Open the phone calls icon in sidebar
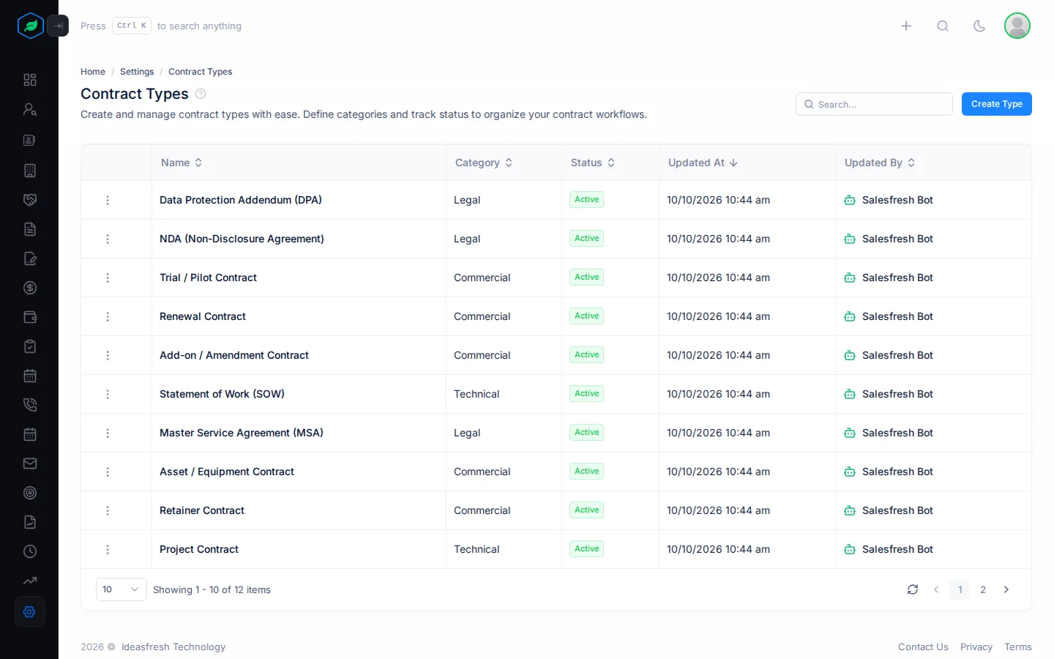This screenshot has height=659, width=1054. point(30,405)
